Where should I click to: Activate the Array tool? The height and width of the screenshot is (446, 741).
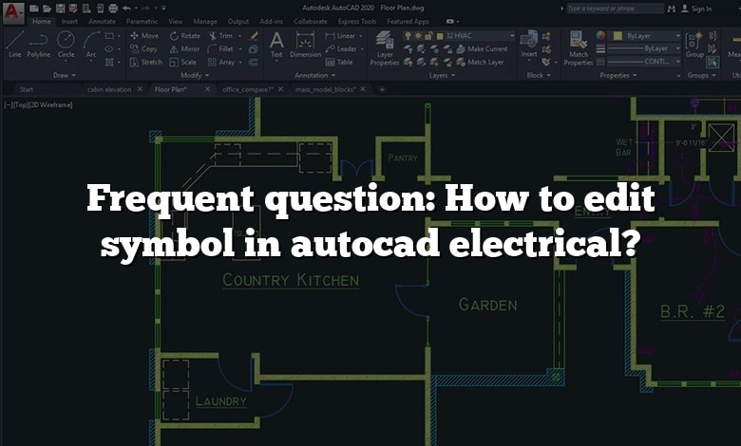click(221, 62)
